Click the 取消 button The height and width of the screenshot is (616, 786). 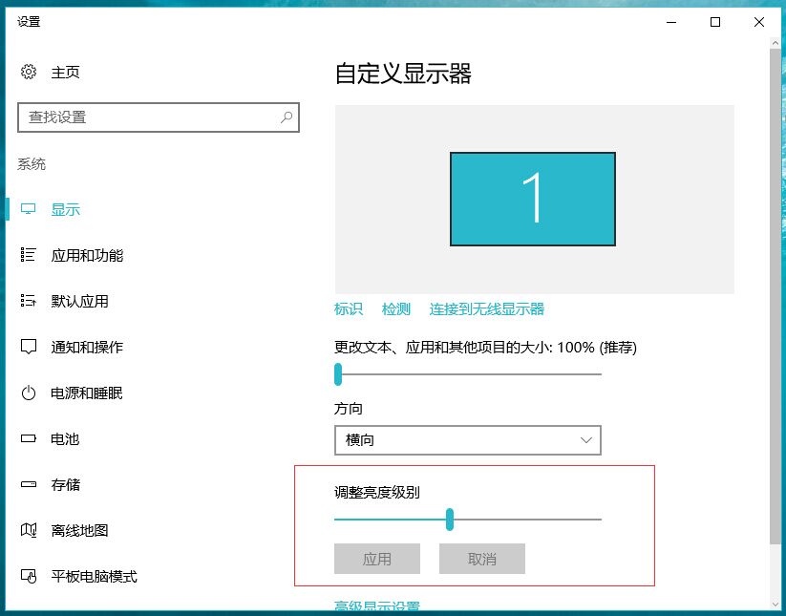[x=482, y=559]
